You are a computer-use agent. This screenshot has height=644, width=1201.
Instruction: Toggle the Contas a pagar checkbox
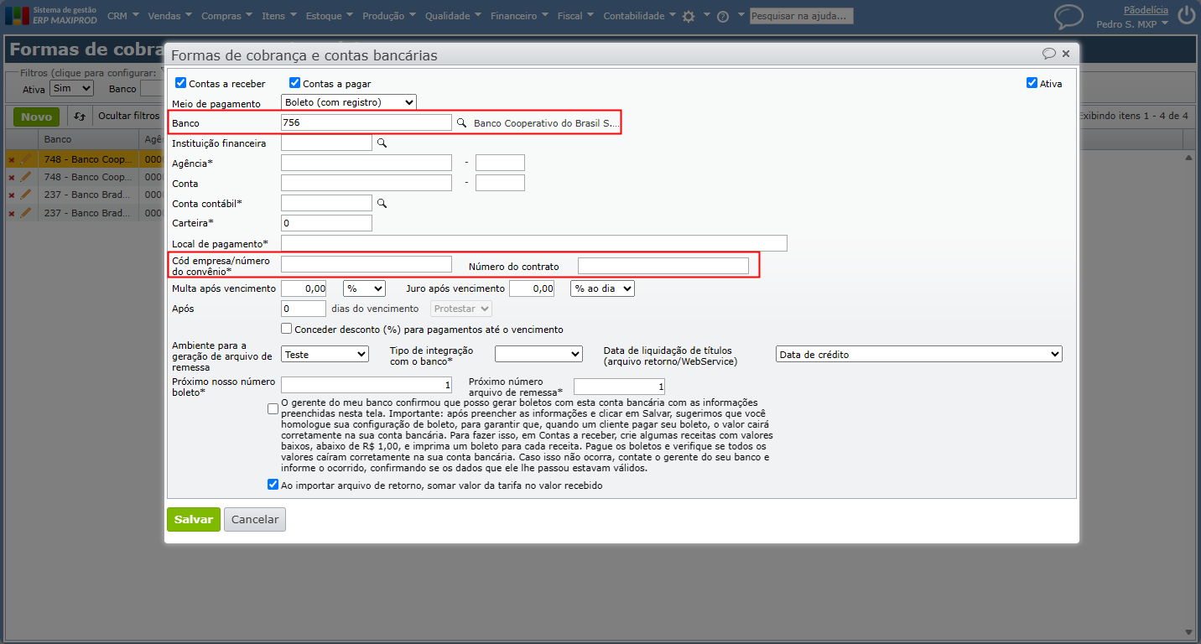(x=294, y=83)
